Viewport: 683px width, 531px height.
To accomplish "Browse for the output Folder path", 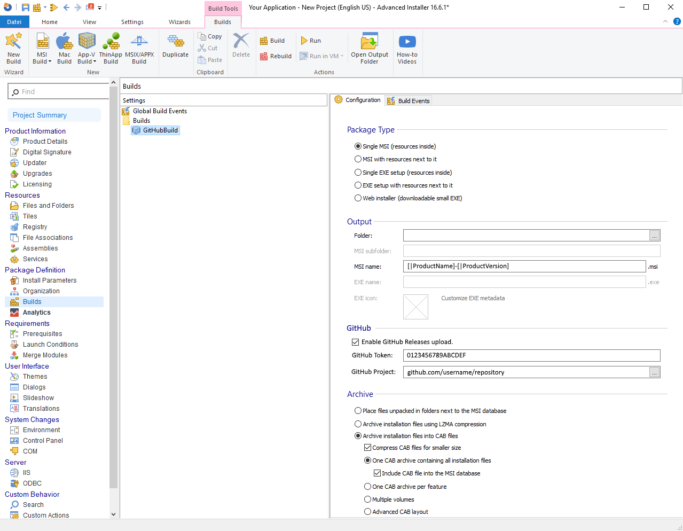I will [x=654, y=236].
